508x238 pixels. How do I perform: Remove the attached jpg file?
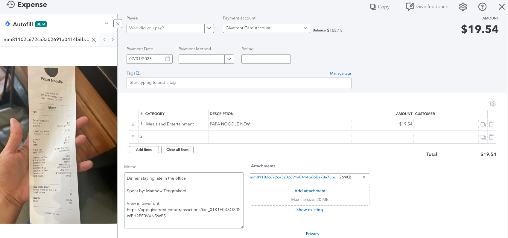[364, 177]
